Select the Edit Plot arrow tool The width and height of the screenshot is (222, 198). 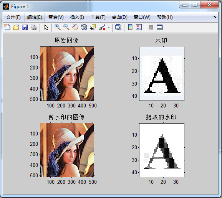46,28
